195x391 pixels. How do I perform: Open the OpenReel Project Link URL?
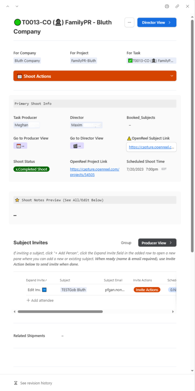pos(95,172)
